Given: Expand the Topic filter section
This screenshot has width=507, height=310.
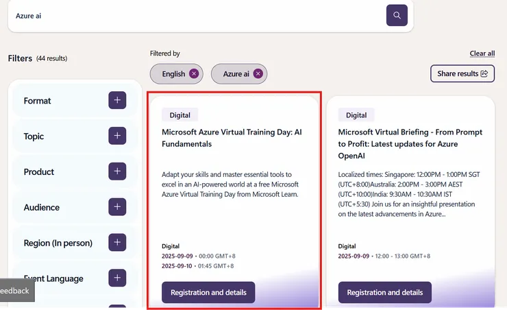Looking at the screenshot, I should [117, 136].
